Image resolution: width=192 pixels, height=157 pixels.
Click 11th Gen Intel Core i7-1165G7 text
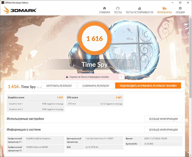point(99,138)
